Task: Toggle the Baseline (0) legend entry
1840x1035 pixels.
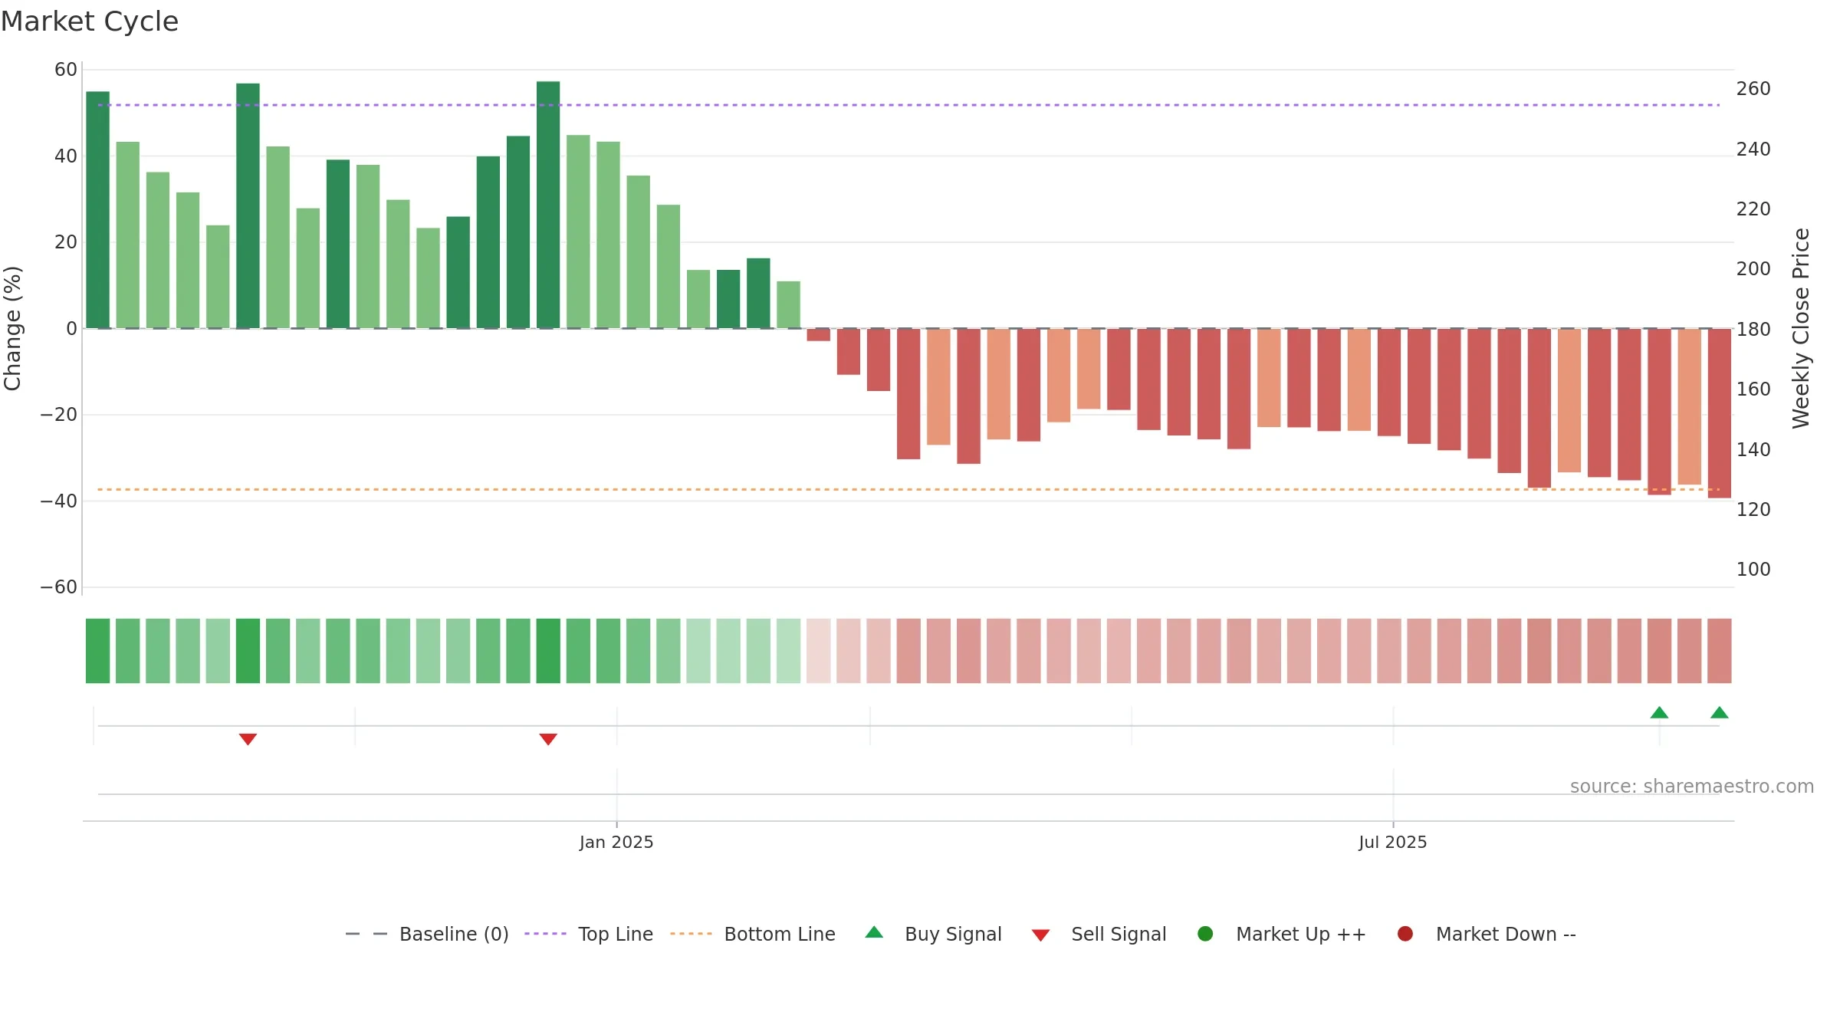Action: [427, 934]
